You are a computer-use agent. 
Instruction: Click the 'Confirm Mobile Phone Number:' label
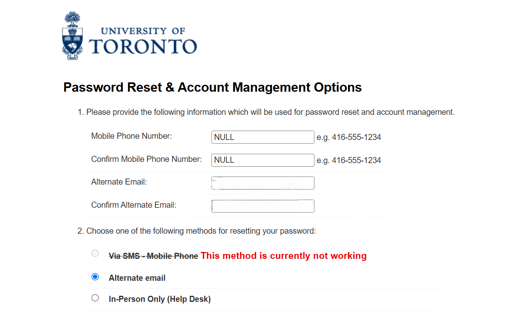(146, 159)
